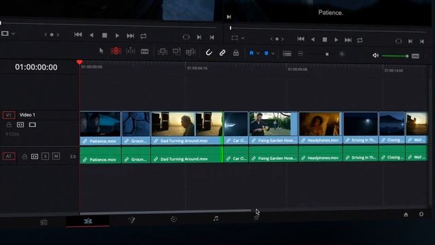Toggle auto select on A1 track
The width and height of the screenshot is (435, 245).
[35, 157]
